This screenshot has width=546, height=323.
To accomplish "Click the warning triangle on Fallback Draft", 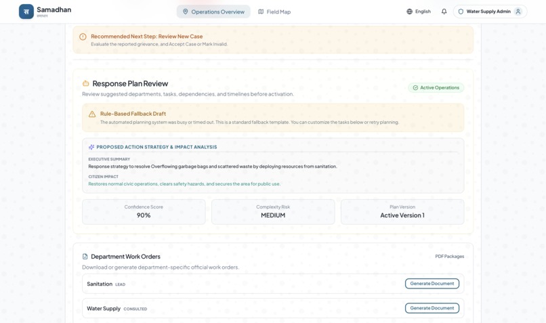I will point(92,114).
